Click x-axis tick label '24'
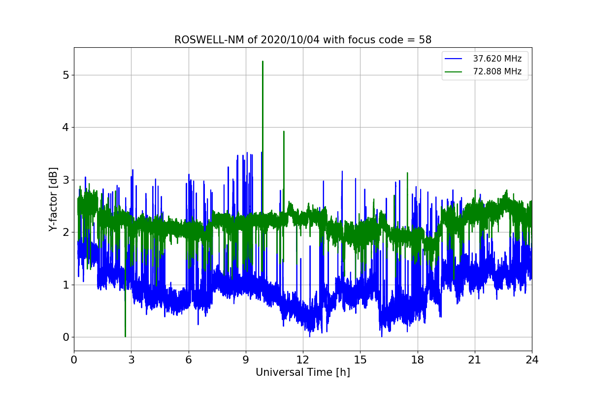 coord(532,360)
